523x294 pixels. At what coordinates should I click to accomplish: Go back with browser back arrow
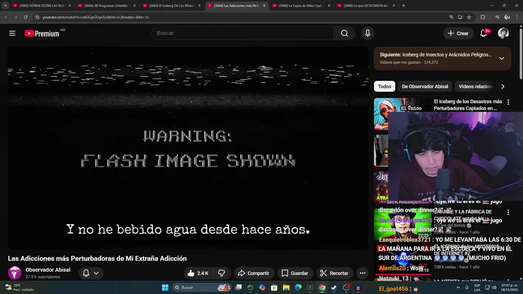(x=6, y=17)
